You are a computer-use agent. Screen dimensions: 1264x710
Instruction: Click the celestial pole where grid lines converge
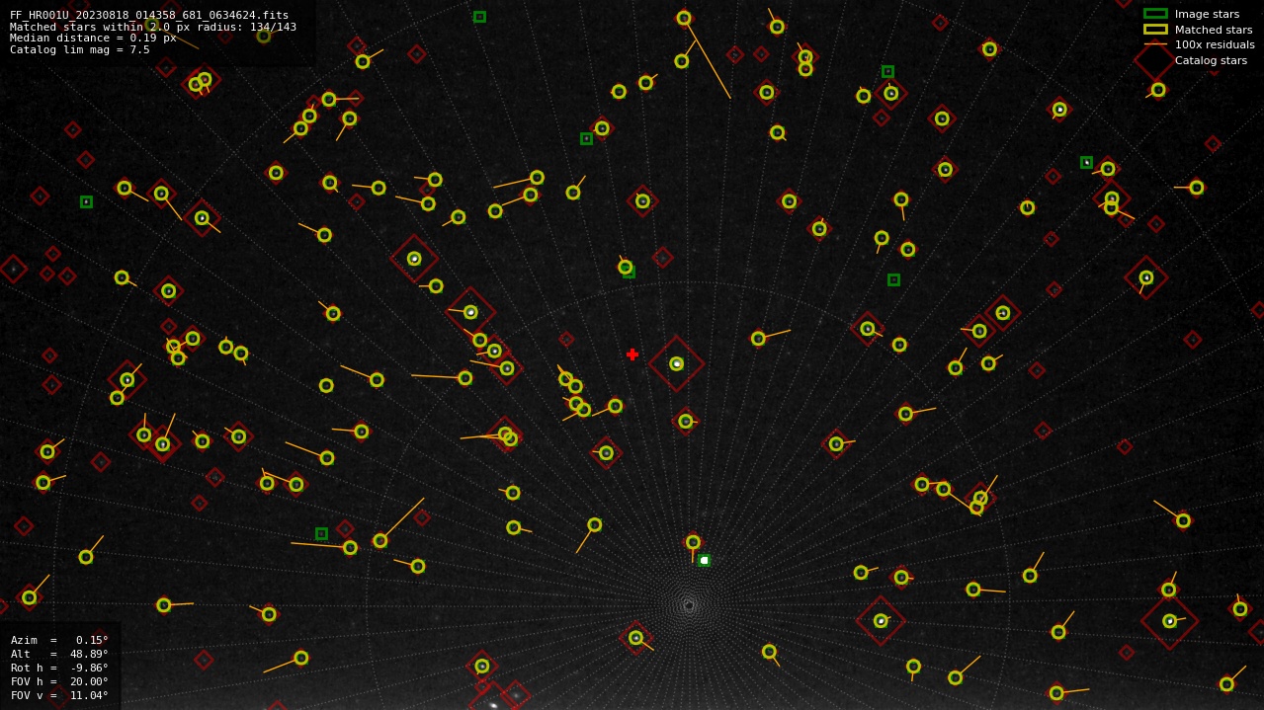[689, 604]
